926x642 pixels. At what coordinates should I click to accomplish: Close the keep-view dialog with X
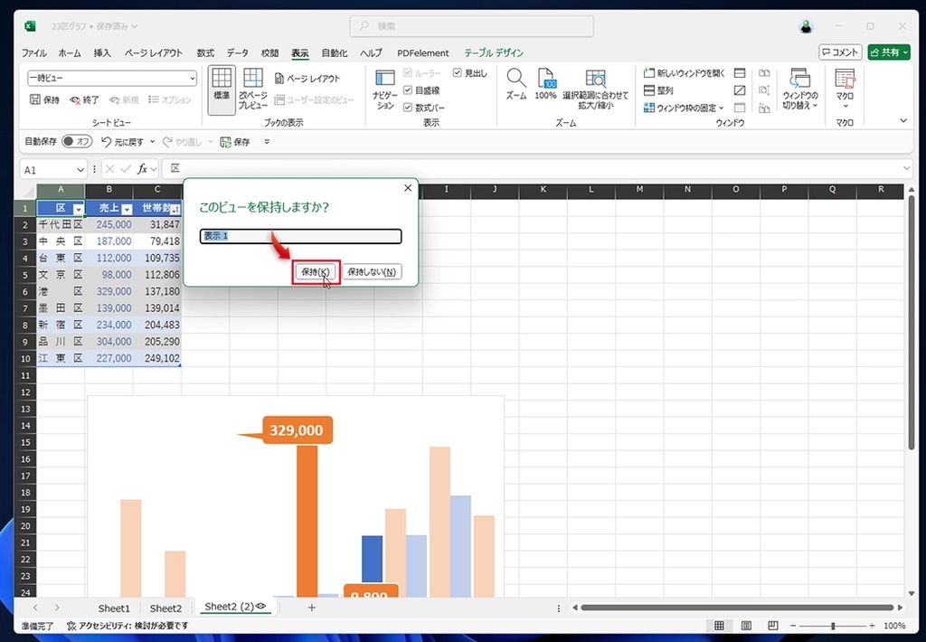408,188
